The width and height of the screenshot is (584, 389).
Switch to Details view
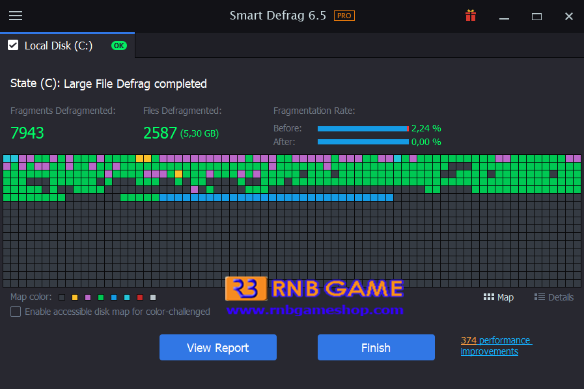[x=553, y=297]
